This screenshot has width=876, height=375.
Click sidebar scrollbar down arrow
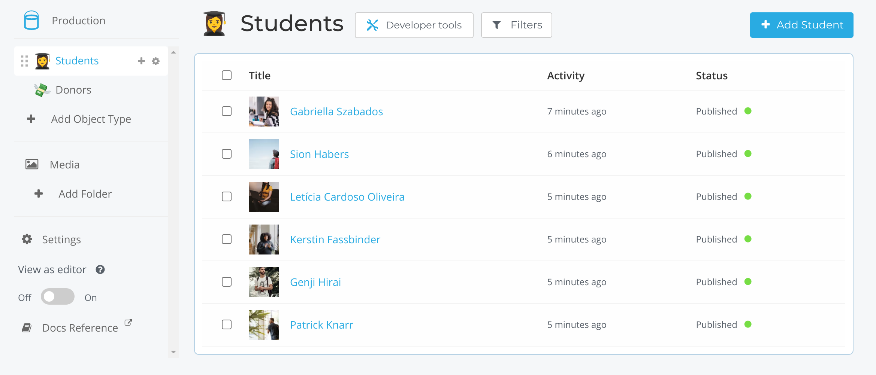pos(173,352)
